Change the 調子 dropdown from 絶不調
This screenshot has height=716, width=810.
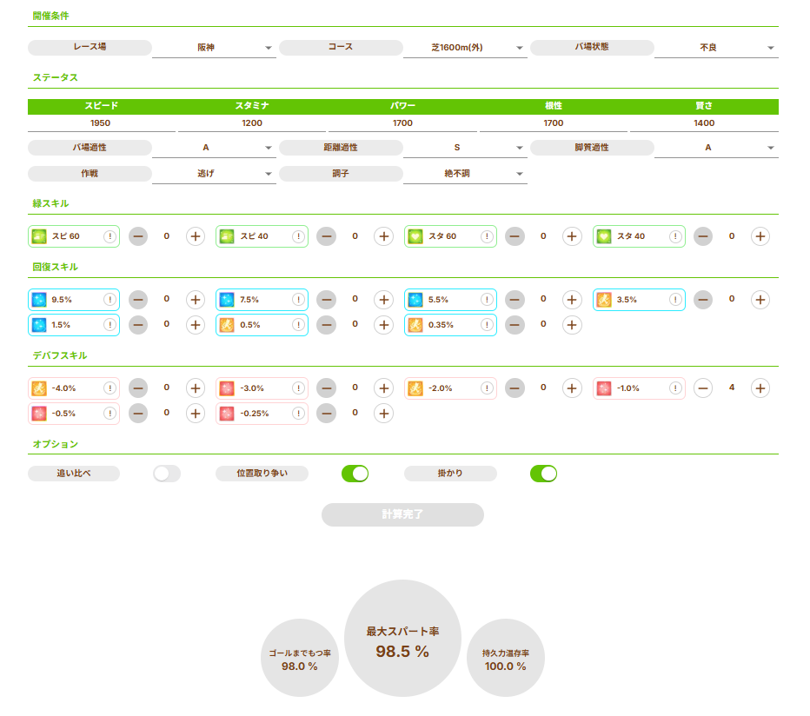[465, 174]
